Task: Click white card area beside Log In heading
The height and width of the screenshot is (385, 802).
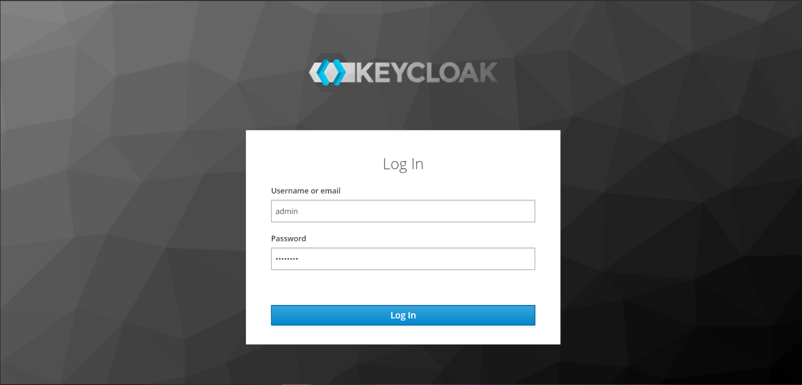Action: pyautogui.click(x=488, y=164)
